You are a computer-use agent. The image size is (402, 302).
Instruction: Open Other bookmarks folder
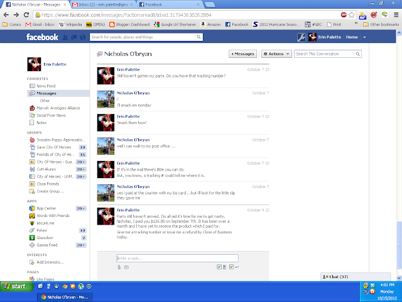click(381, 25)
